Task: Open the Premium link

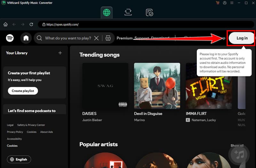Action: (x=124, y=38)
